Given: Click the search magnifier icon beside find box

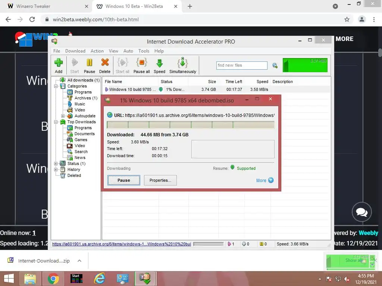Looking at the screenshot, I should coord(275,66).
